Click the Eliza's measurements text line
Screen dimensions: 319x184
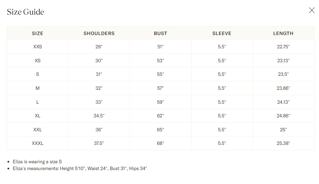tap(80, 169)
